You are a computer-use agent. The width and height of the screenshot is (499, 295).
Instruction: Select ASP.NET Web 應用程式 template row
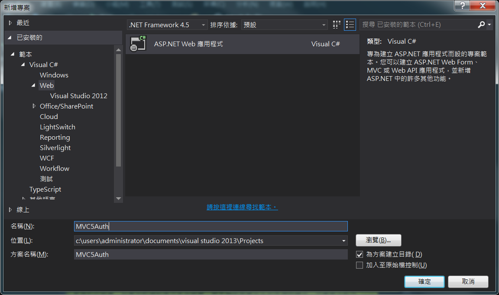[x=243, y=44]
